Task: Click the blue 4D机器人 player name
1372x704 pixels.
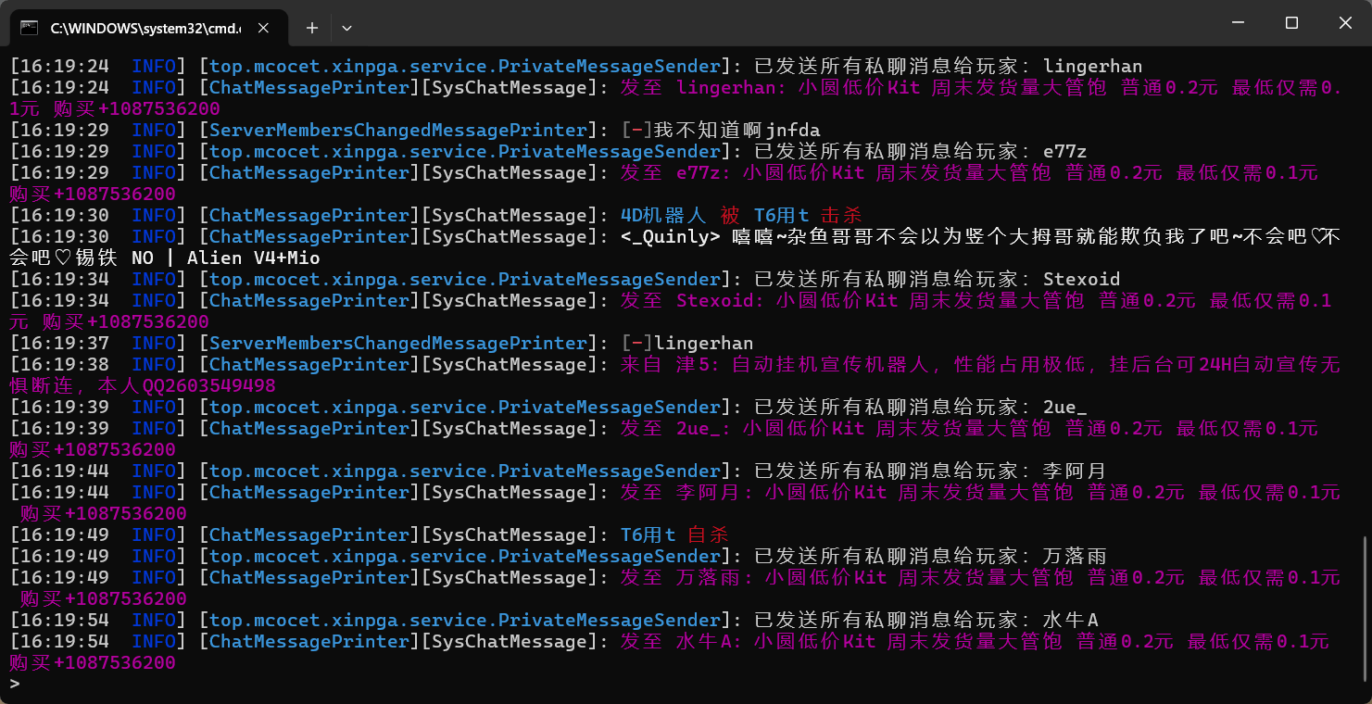Action: tap(662, 215)
